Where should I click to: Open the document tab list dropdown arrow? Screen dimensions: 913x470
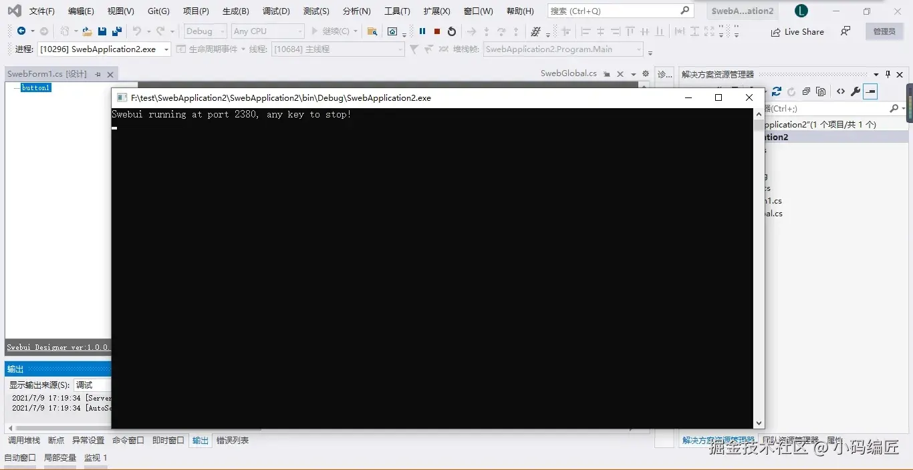pyautogui.click(x=632, y=74)
